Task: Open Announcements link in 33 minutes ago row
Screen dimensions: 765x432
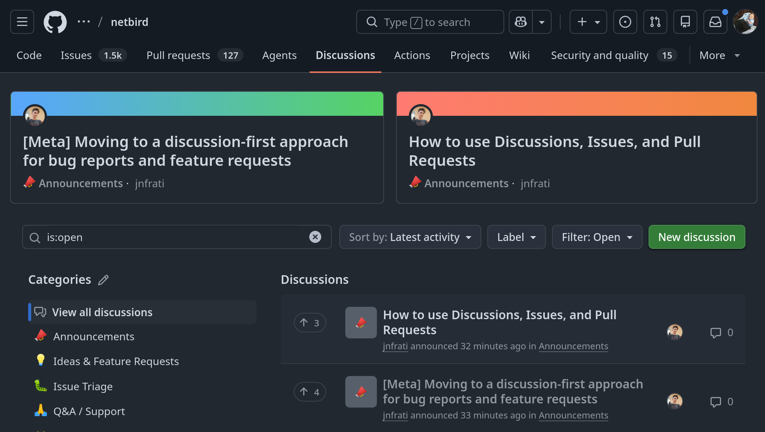Action: click(573, 415)
